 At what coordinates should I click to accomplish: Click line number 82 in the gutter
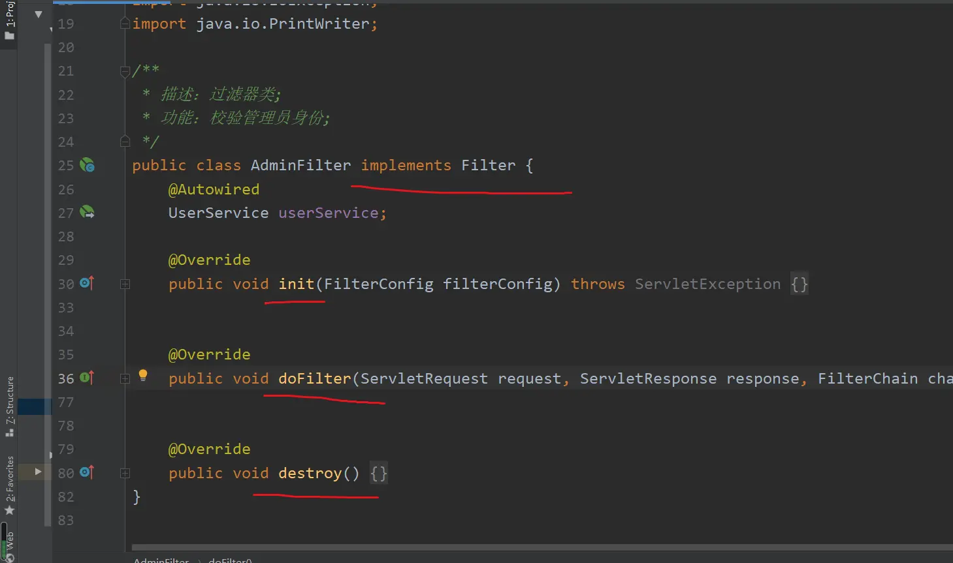pyautogui.click(x=66, y=496)
